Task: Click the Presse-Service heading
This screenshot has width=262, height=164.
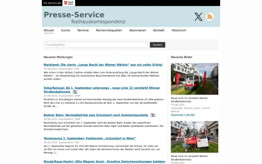Action: coord(74,15)
